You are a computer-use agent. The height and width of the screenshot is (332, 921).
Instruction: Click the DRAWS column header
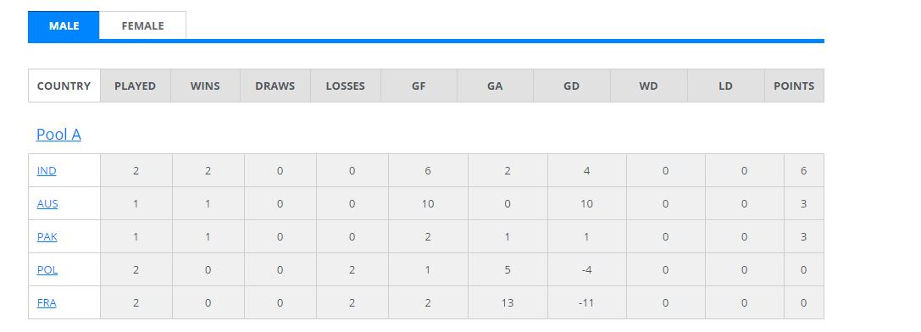(x=275, y=86)
